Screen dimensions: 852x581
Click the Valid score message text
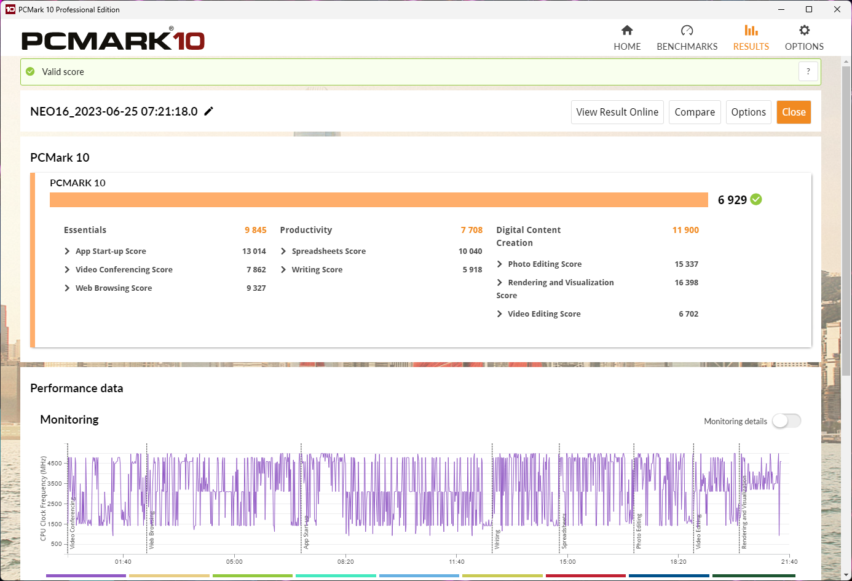pyautogui.click(x=63, y=71)
